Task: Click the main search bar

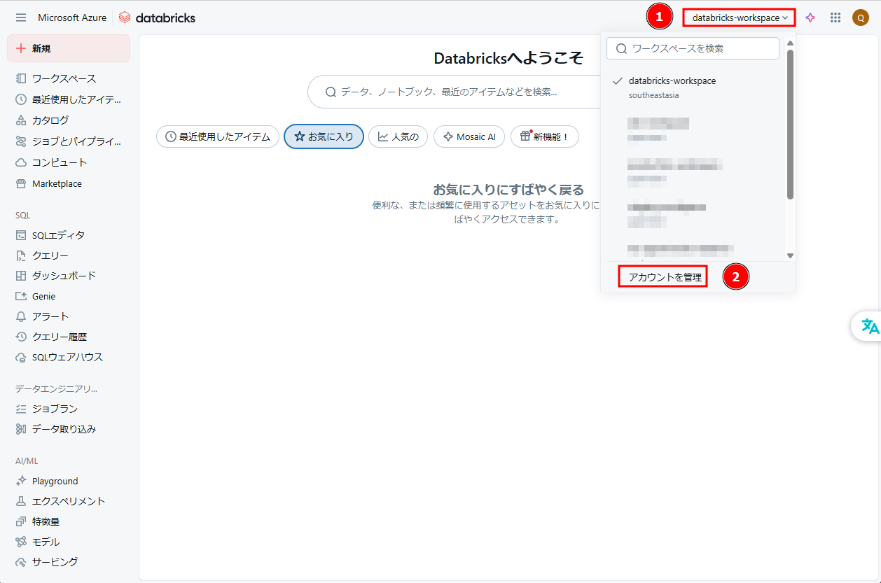Action: [454, 92]
